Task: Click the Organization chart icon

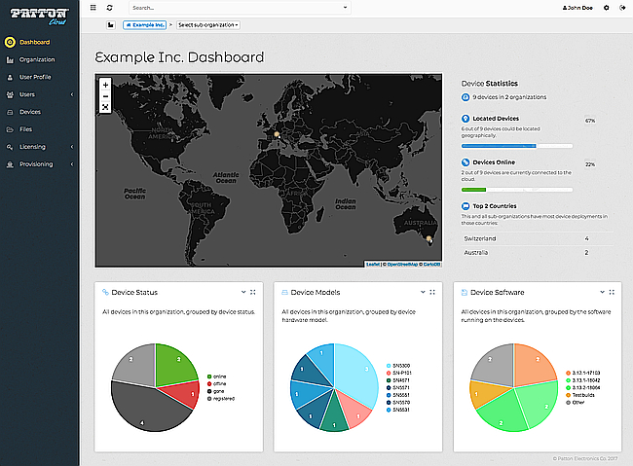Action: 10,59
